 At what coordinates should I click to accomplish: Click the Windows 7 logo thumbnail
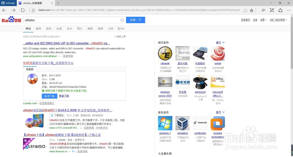click(x=165, y=123)
